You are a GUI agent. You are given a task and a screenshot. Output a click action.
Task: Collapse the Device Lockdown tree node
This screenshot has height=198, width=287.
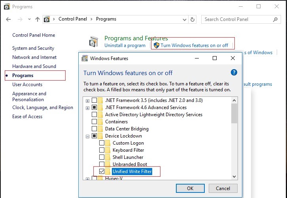tap(87, 136)
